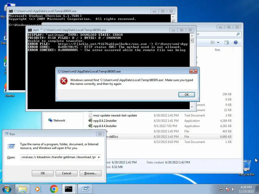Screen dimensions: 259x194
Task: Expand the Open combo box dropdown arrow
Action: 99,157
